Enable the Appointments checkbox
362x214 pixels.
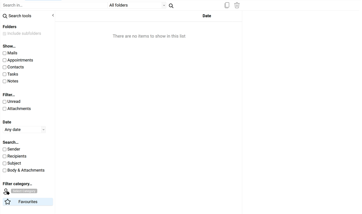point(4,60)
